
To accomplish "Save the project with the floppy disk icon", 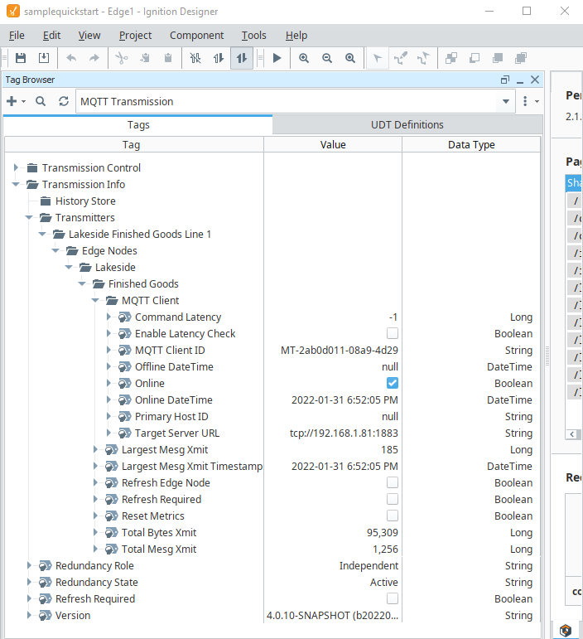I will tap(21, 58).
